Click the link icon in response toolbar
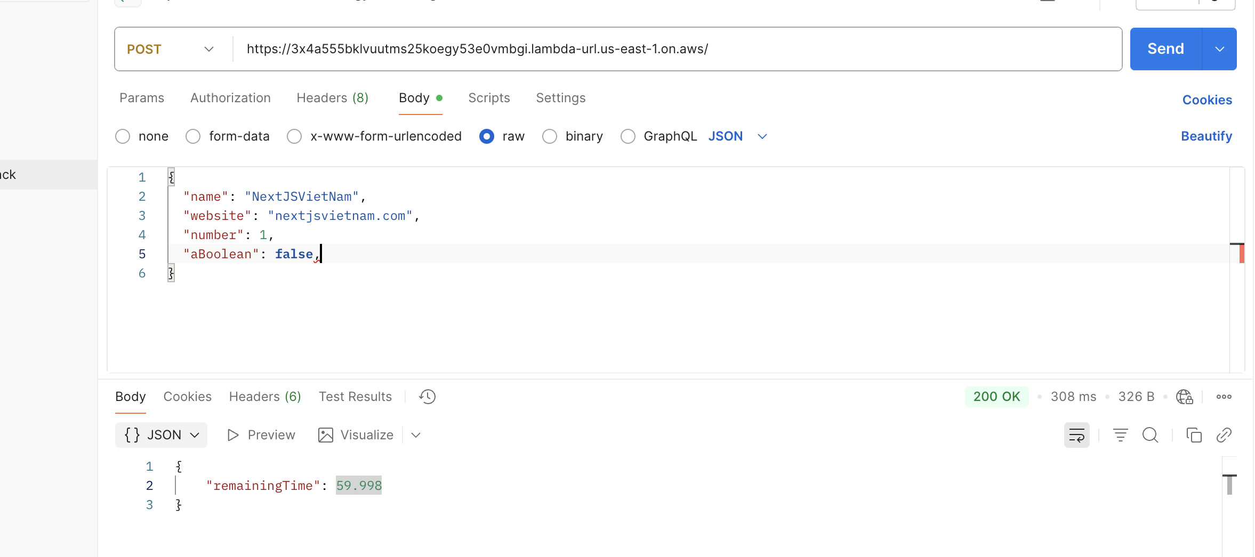 tap(1224, 435)
